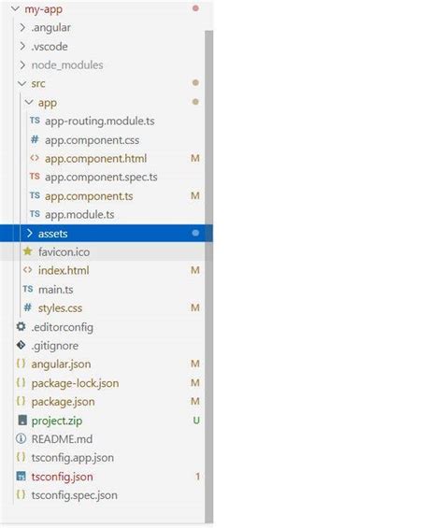This screenshot has height=528, width=443.
Task: Open angular.json file
Action: pyautogui.click(x=61, y=364)
